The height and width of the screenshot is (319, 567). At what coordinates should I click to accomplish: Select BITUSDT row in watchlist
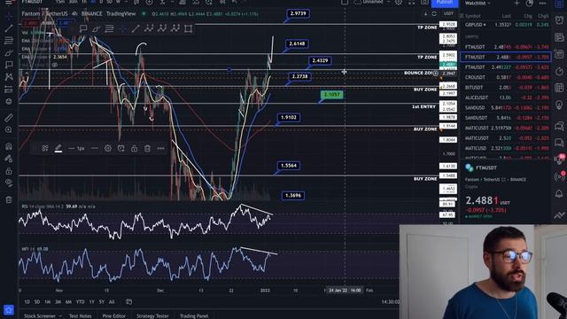(x=506, y=88)
